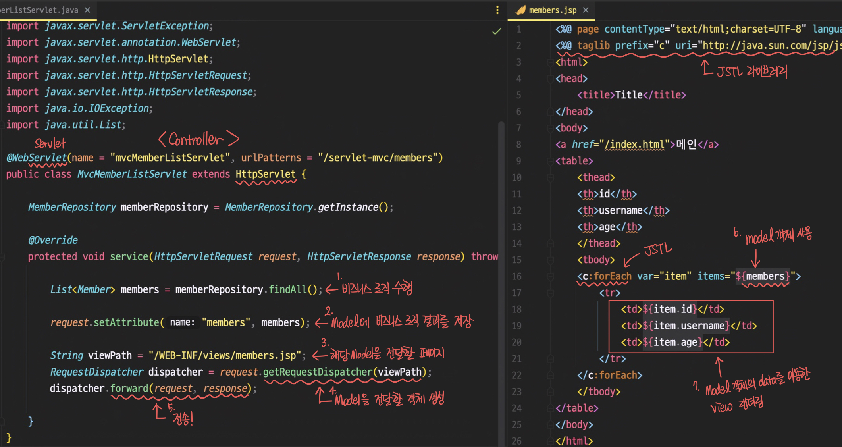Click the members.jsp file type icon
Screen dimensions: 842x447
[x=520, y=10]
